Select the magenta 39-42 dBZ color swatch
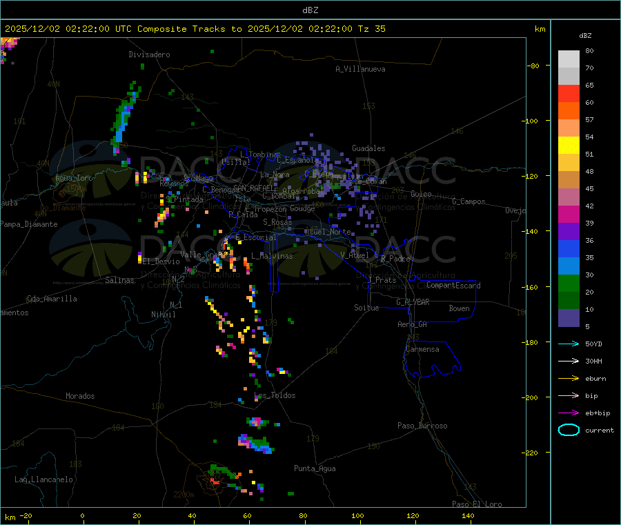This screenshot has width=621, height=525. pyautogui.click(x=569, y=214)
